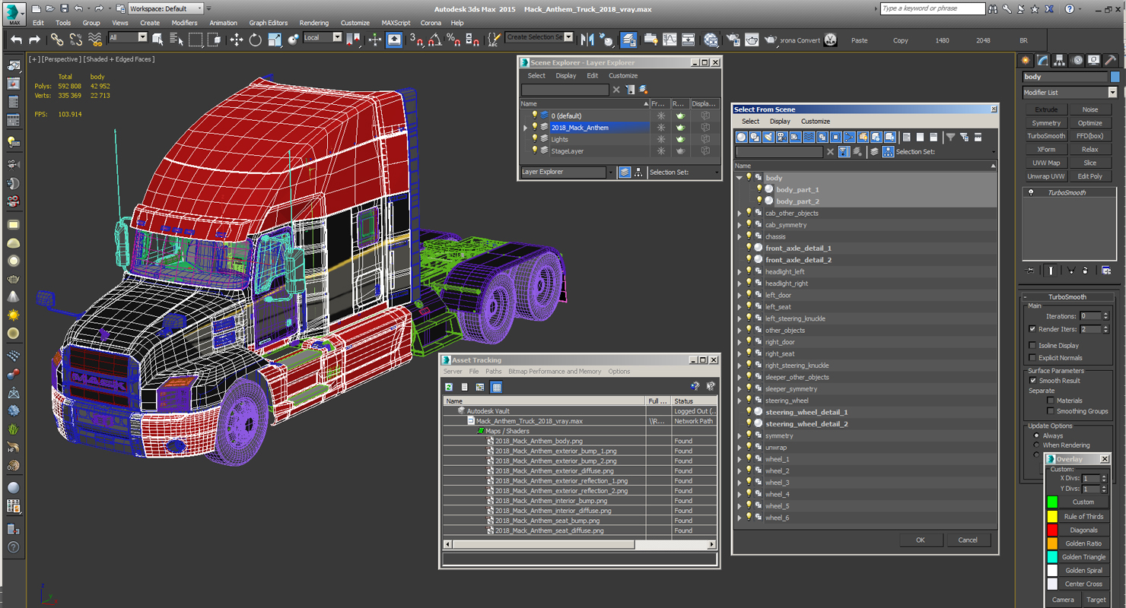The height and width of the screenshot is (608, 1126).
Task: Collapse the TurboSmooth rollout header
Action: [x=1067, y=297]
